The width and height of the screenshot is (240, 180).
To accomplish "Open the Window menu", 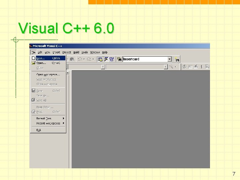I will click(95, 52).
